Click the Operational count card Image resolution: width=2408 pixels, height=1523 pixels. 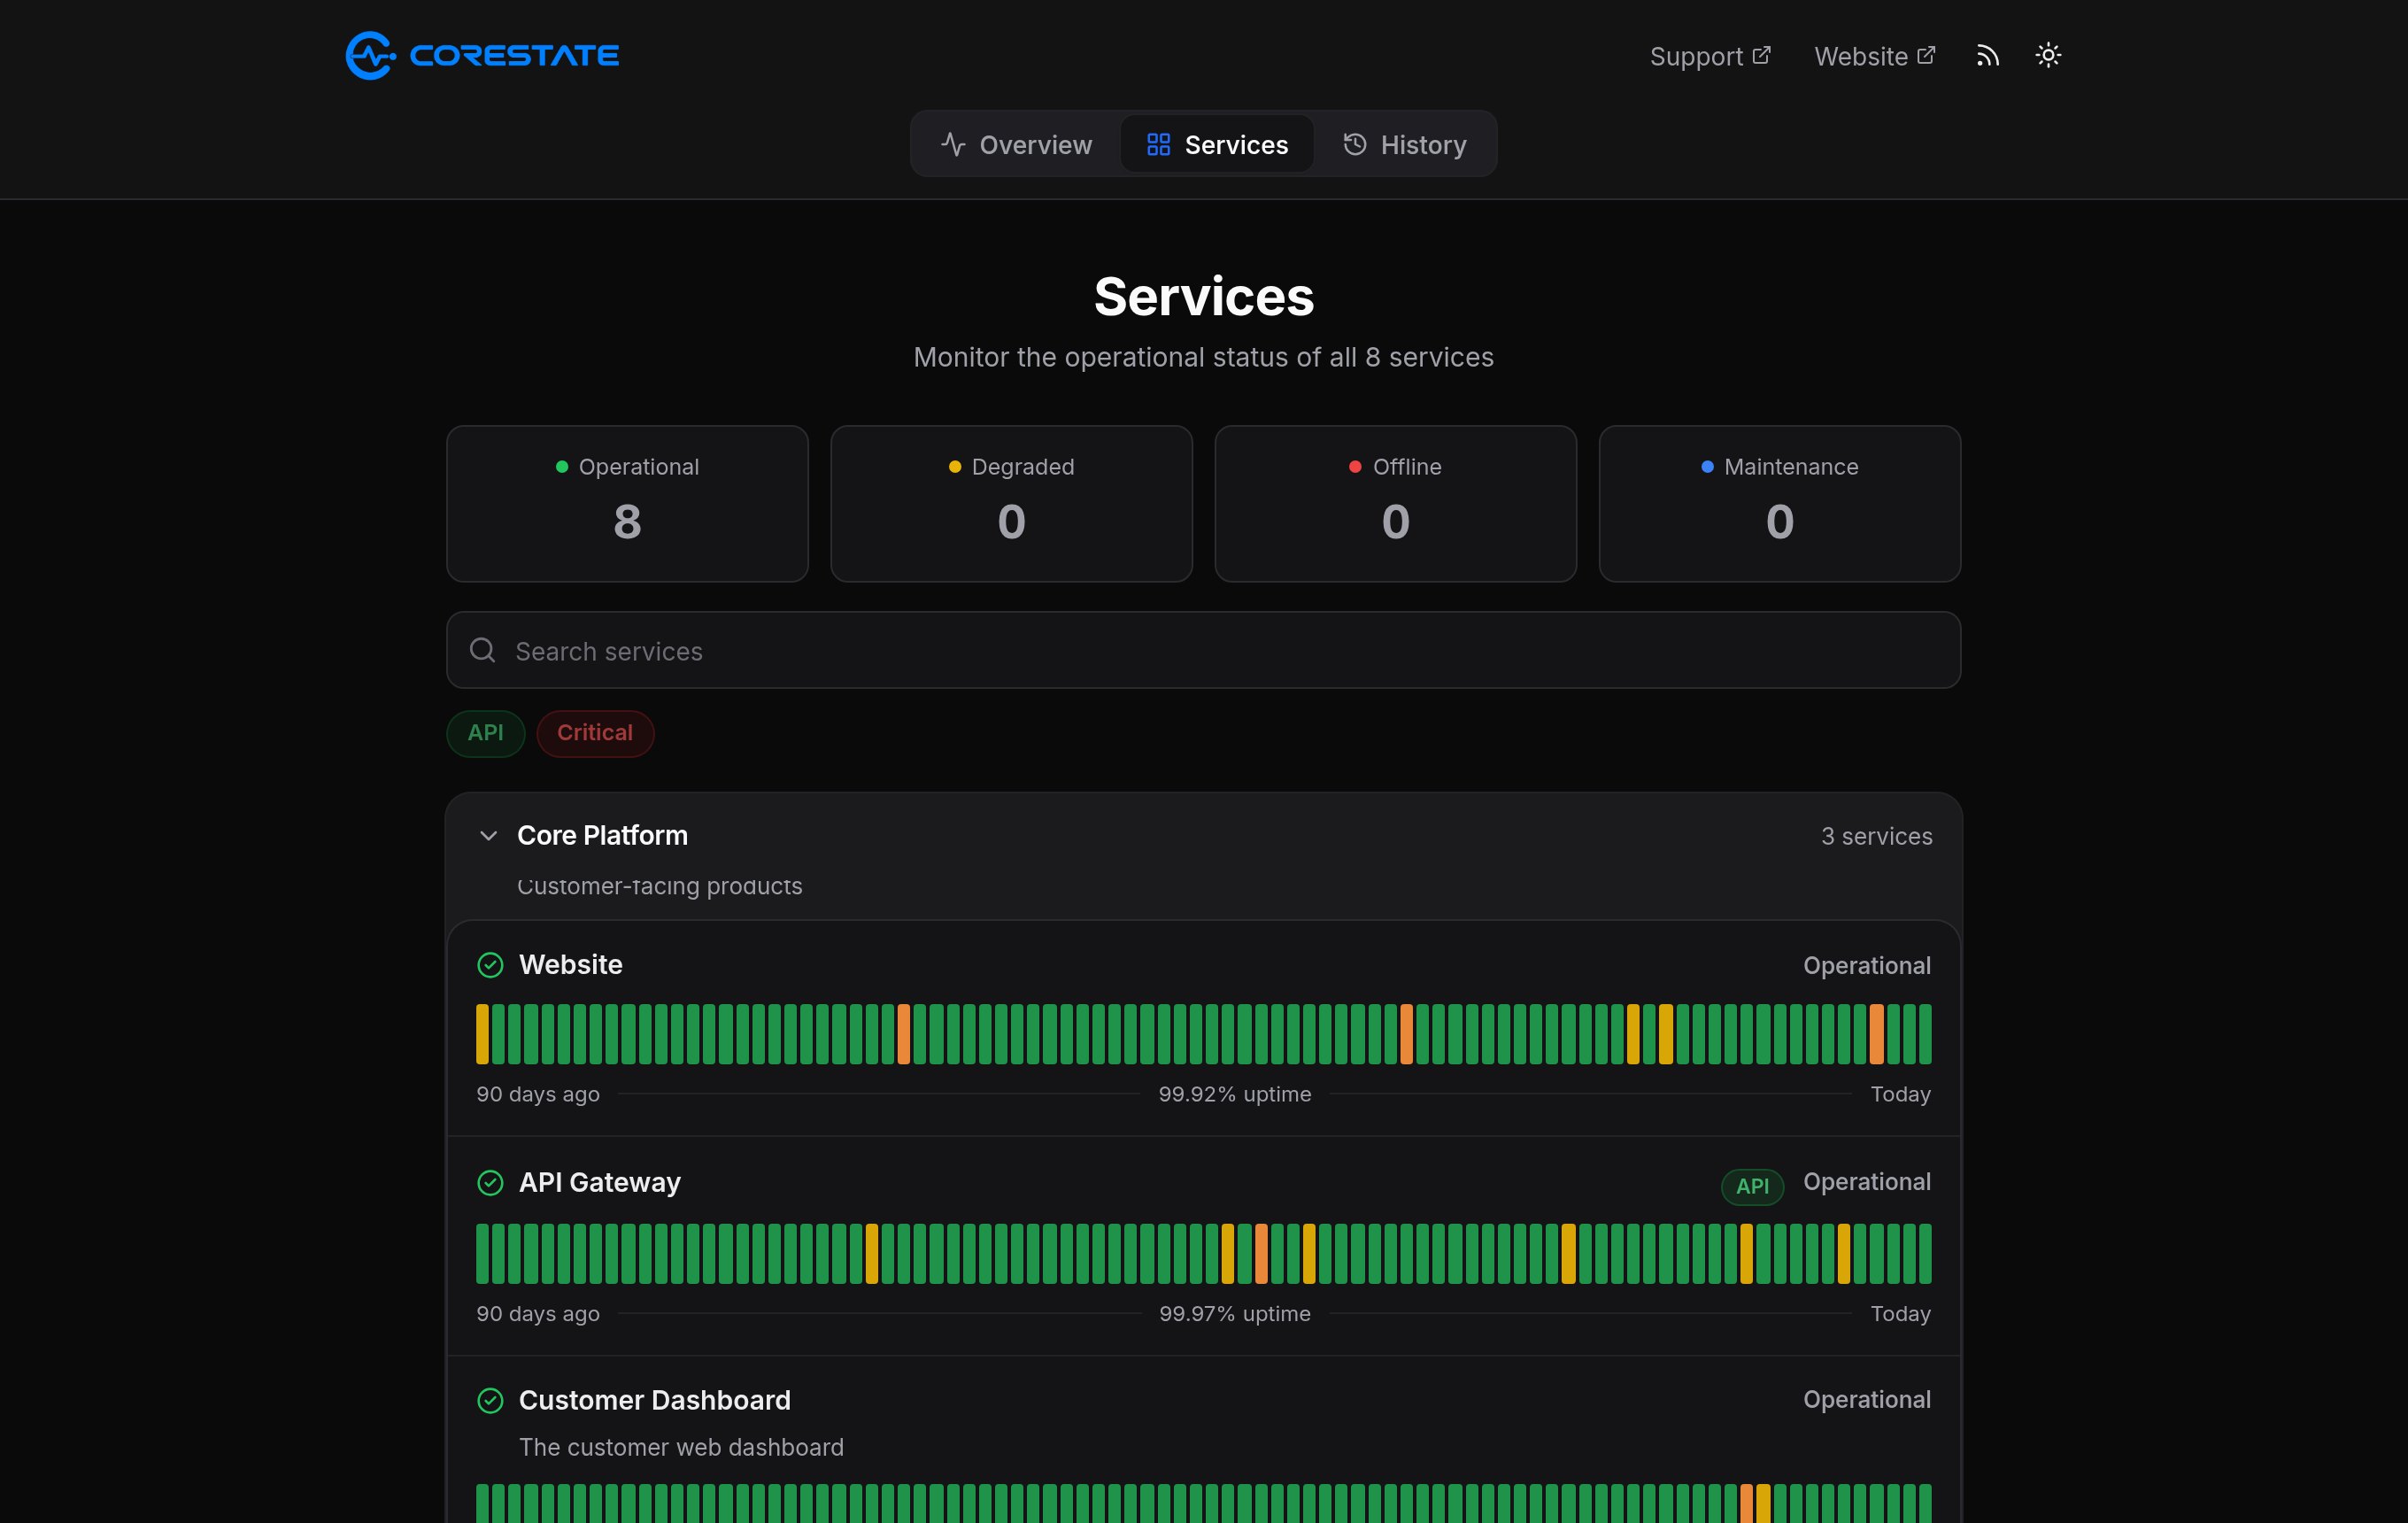[627, 504]
